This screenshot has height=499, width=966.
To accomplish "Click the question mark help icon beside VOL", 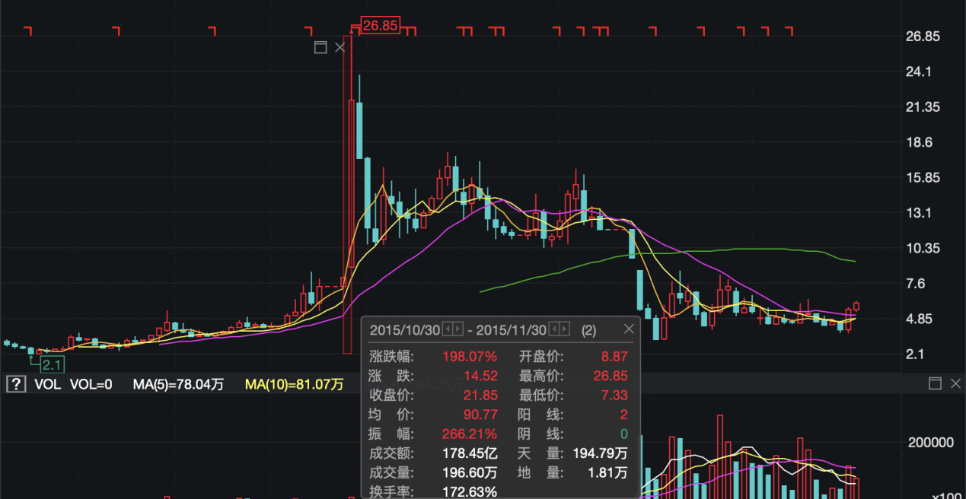I will click(15, 384).
